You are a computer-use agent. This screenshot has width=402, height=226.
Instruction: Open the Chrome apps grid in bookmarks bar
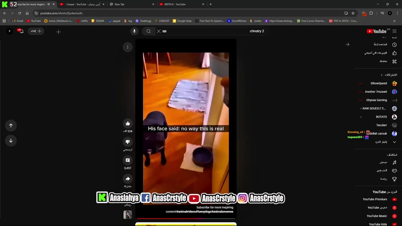coord(4,21)
